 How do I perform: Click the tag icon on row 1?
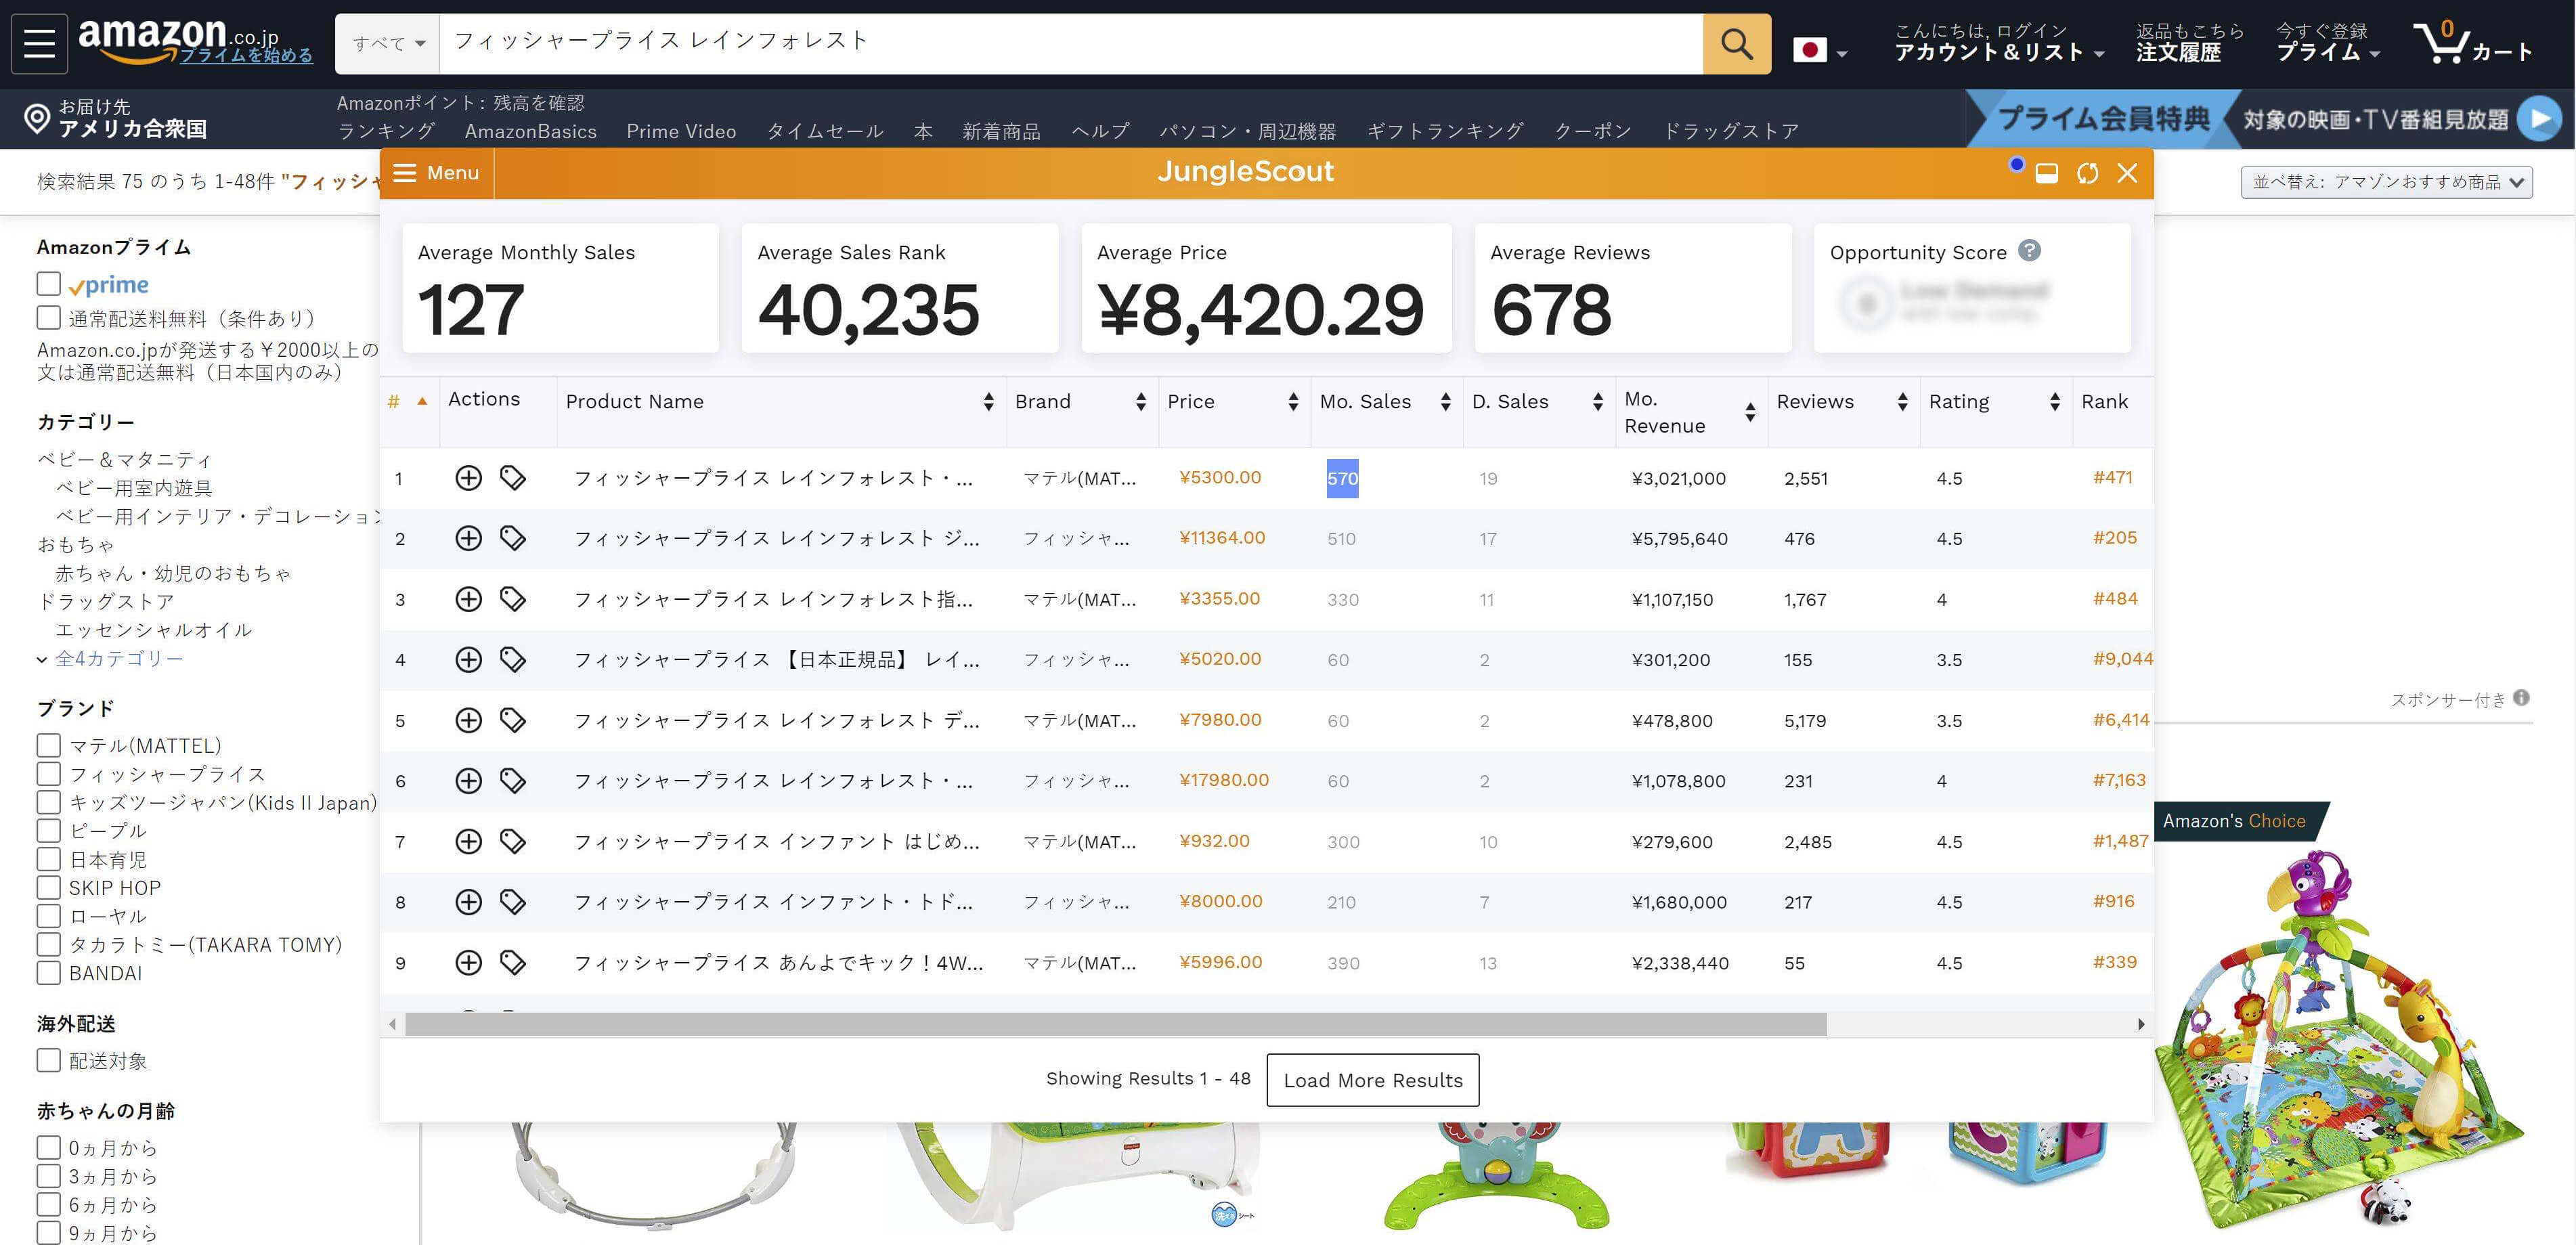(513, 478)
